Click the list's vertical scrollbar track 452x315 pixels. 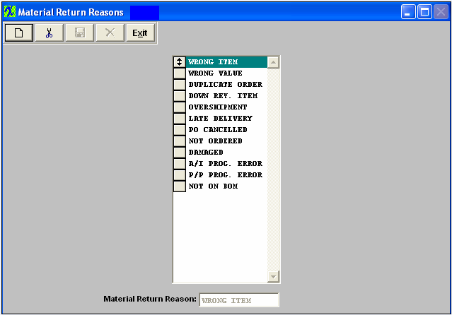click(x=273, y=170)
